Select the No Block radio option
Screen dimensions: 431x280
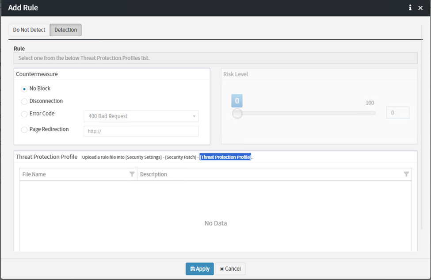tap(24, 89)
